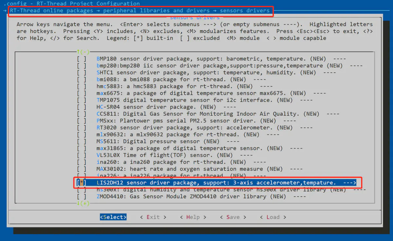Open RT3020 submenu dashes at line end
Image resolution: width=393 pixels, height=241 pixels.
point(306,128)
